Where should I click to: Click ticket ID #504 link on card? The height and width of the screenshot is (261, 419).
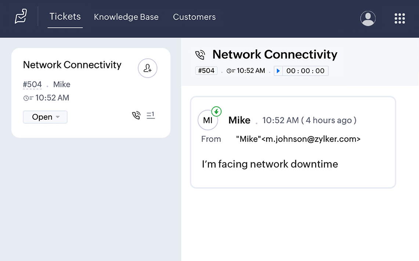(32, 84)
